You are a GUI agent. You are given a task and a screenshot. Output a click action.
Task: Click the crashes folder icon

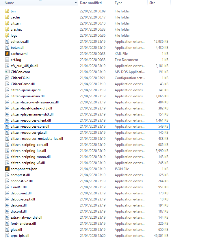[x=7, y=29]
